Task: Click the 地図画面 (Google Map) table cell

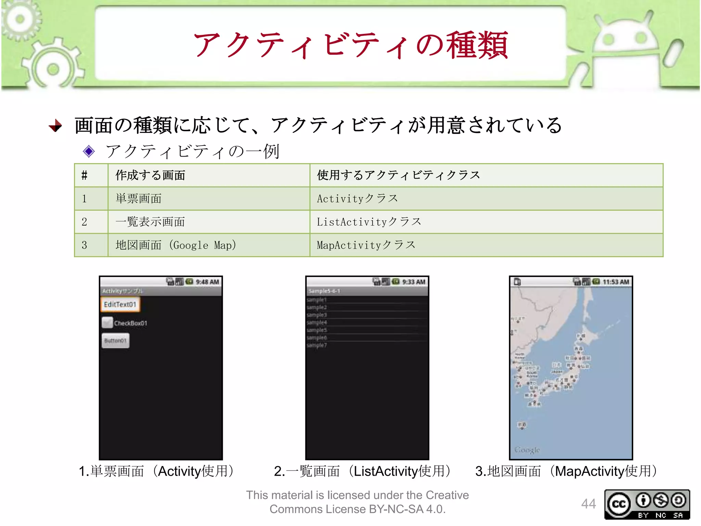Action: pos(209,245)
